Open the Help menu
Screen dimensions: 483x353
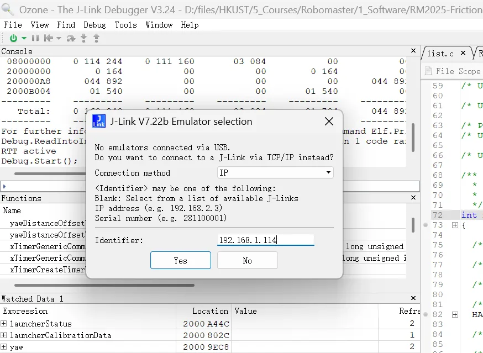tap(190, 25)
